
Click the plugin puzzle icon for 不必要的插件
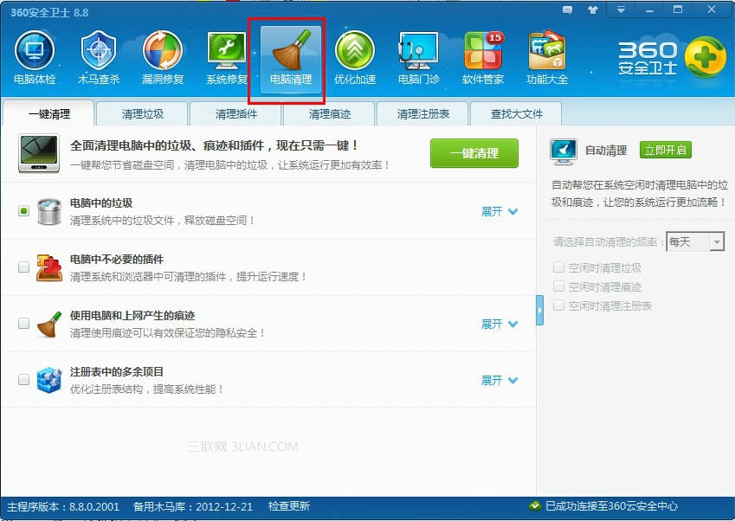coord(49,267)
